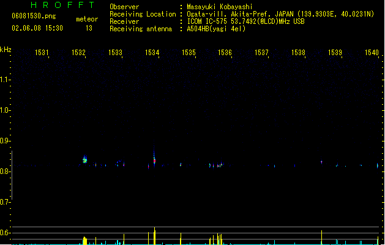Click the kHz axis unit label
Image resolution: width=385 pixels, height=245 pixels.
pos(6,50)
